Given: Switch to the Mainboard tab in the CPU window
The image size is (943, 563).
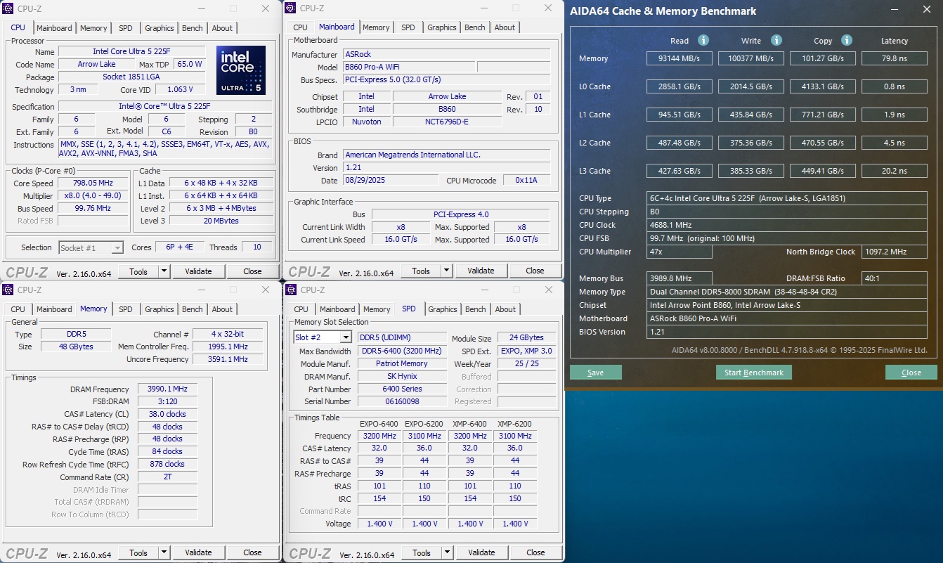Looking at the screenshot, I should pos(54,28).
